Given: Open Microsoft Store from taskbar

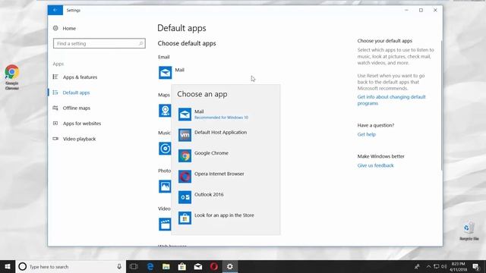Looking at the screenshot, I should click(x=182, y=266).
